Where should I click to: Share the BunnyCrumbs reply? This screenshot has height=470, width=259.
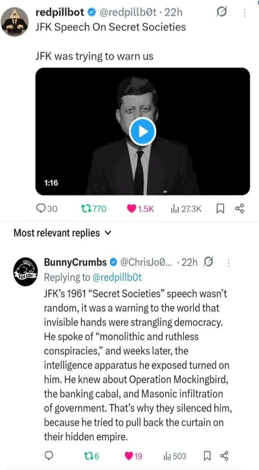coord(224,456)
